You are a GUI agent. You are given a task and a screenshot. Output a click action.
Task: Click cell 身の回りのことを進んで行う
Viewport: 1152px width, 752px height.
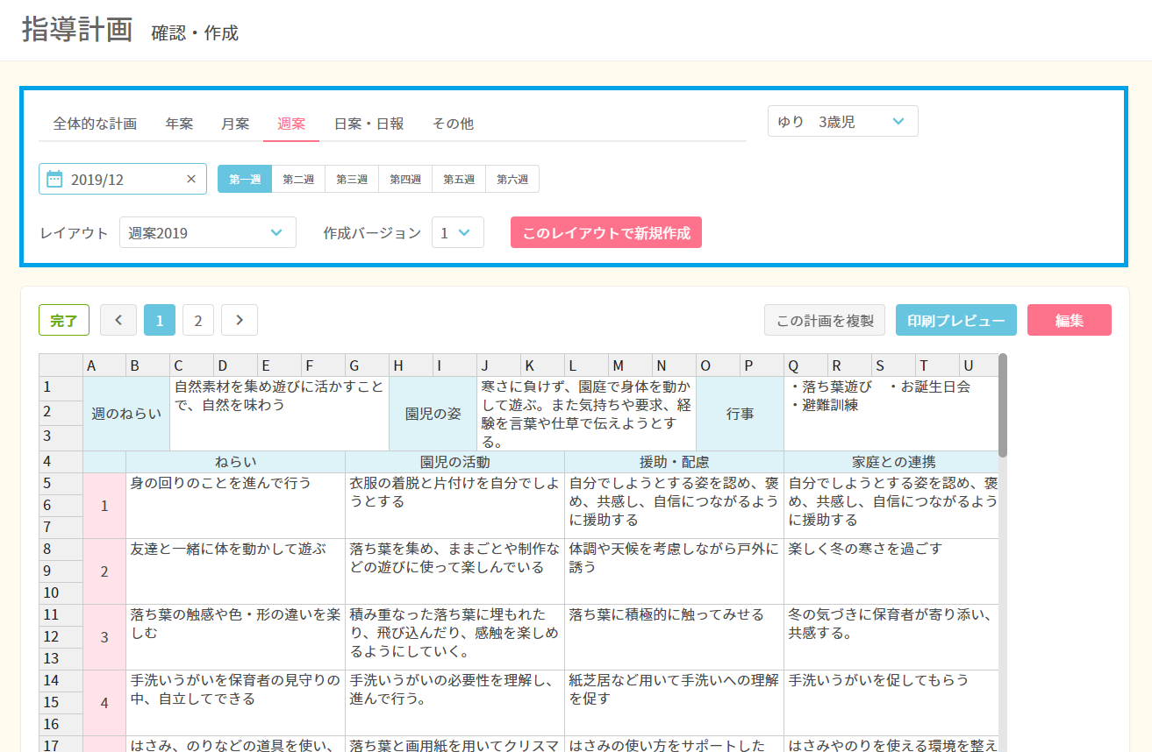(236, 506)
